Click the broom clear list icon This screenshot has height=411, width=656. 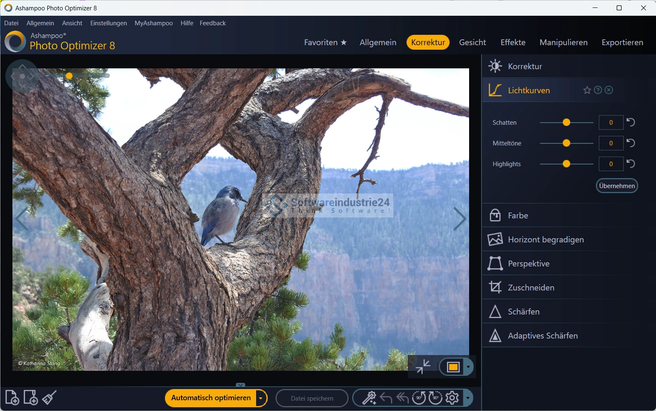[x=49, y=398]
